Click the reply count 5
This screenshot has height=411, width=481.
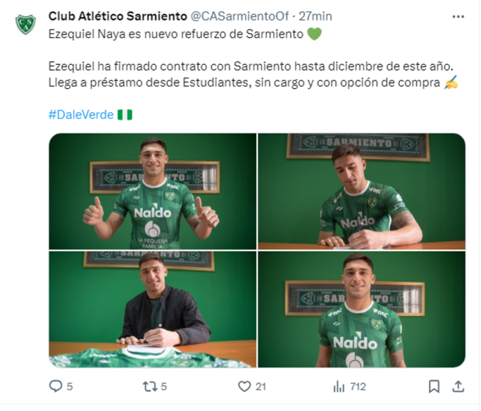pyautogui.click(x=70, y=387)
